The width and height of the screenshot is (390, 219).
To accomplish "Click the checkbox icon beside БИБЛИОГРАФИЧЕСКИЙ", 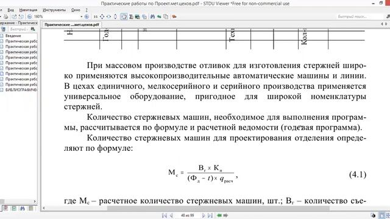I will (2, 90).
